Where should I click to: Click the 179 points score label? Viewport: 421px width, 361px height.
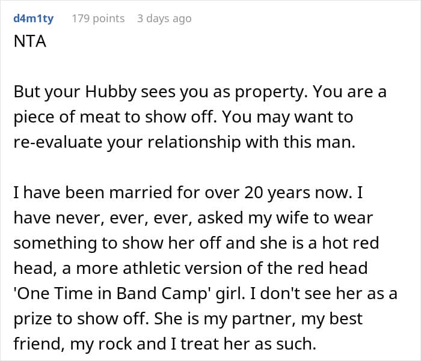coord(98,19)
